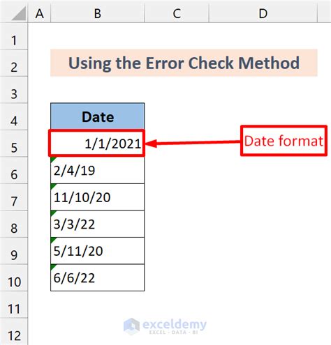Select cell containing 1/1/2021

pos(97,143)
